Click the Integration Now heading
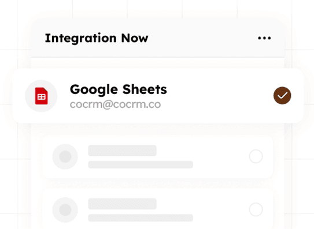314x229 pixels. (97, 38)
